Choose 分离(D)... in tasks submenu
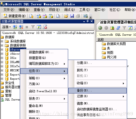 (x=97, y=63)
